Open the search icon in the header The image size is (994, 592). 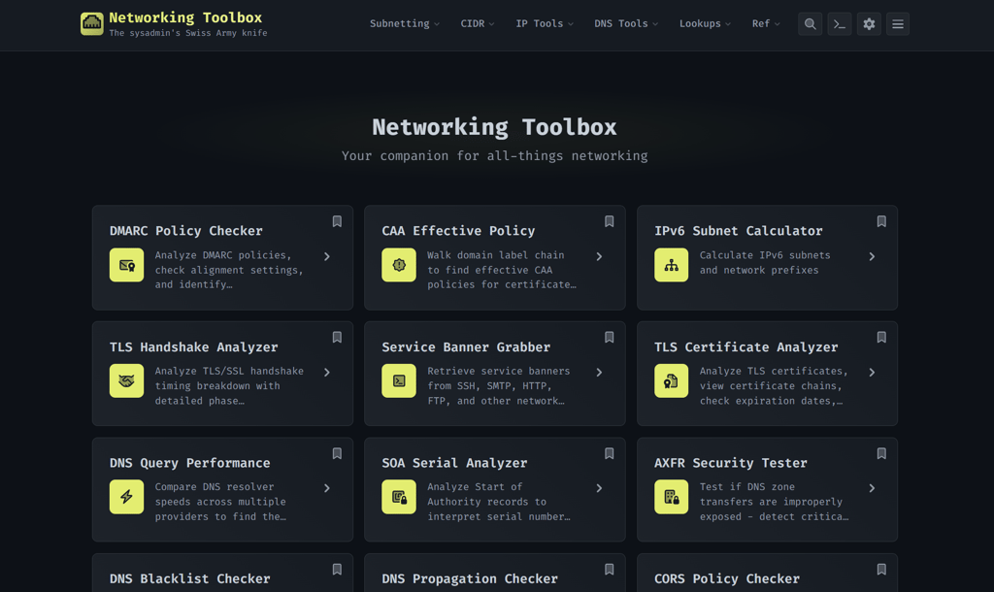pyautogui.click(x=810, y=23)
